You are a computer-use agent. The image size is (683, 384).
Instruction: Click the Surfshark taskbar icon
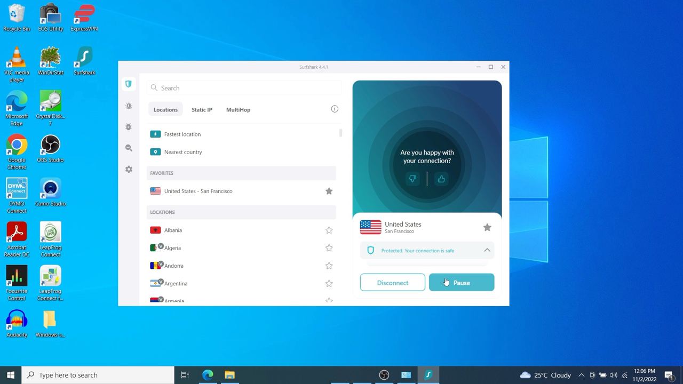click(428, 375)
